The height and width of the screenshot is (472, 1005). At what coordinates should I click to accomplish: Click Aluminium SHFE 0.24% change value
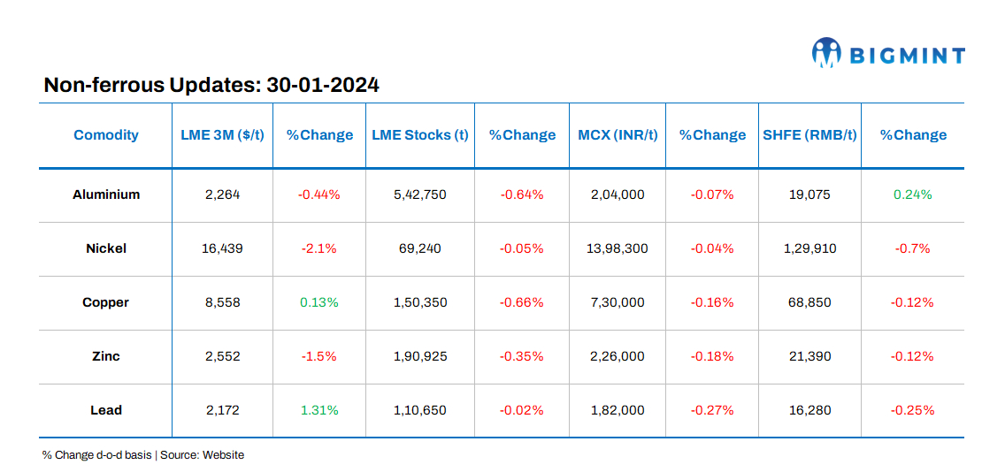(913, 194)
